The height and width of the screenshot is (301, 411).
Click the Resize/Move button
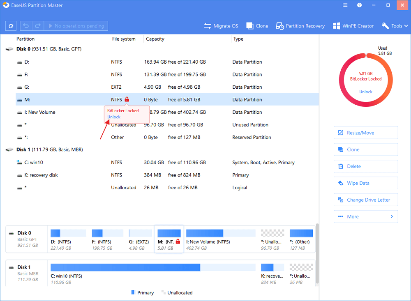click(x=366, y=133)
